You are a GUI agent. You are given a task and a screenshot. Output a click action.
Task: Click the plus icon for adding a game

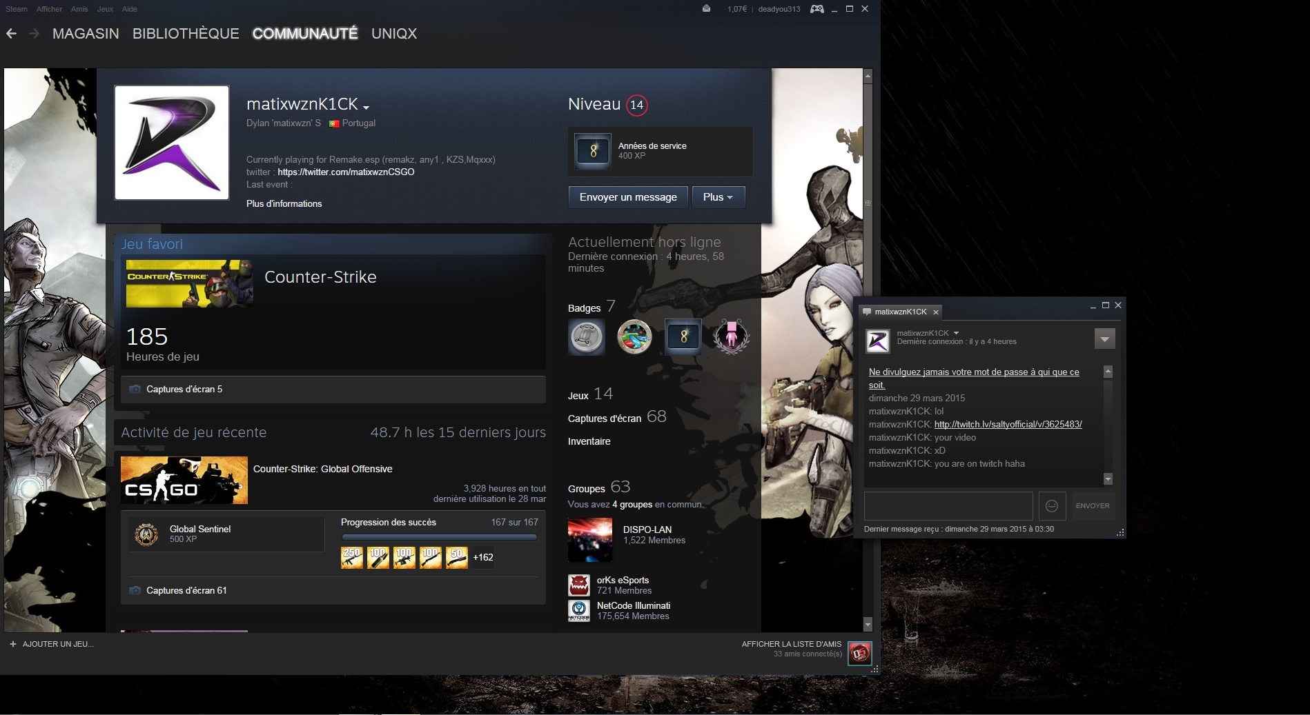click(x=13, y=644)
